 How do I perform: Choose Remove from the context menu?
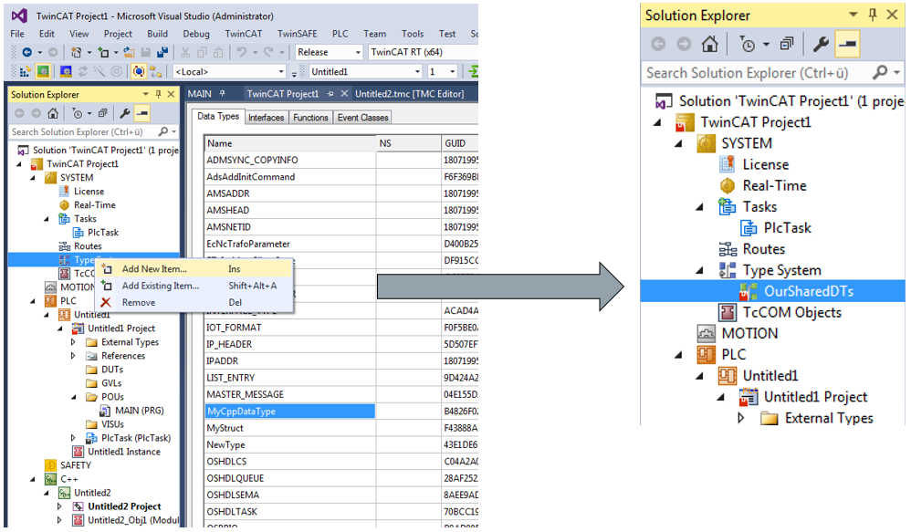194,303
